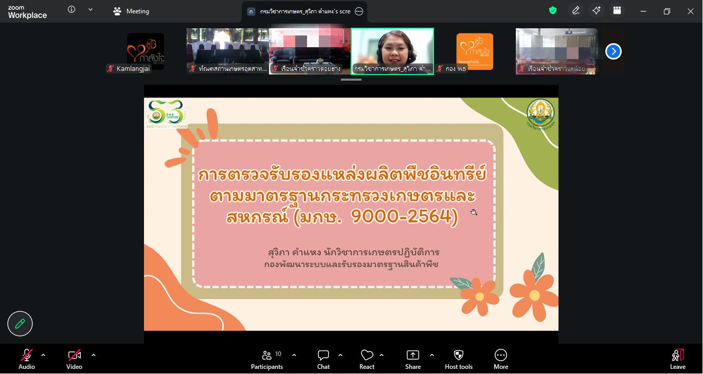Expand the video settings arrow
703x374 pixels.
coord(94,355)
